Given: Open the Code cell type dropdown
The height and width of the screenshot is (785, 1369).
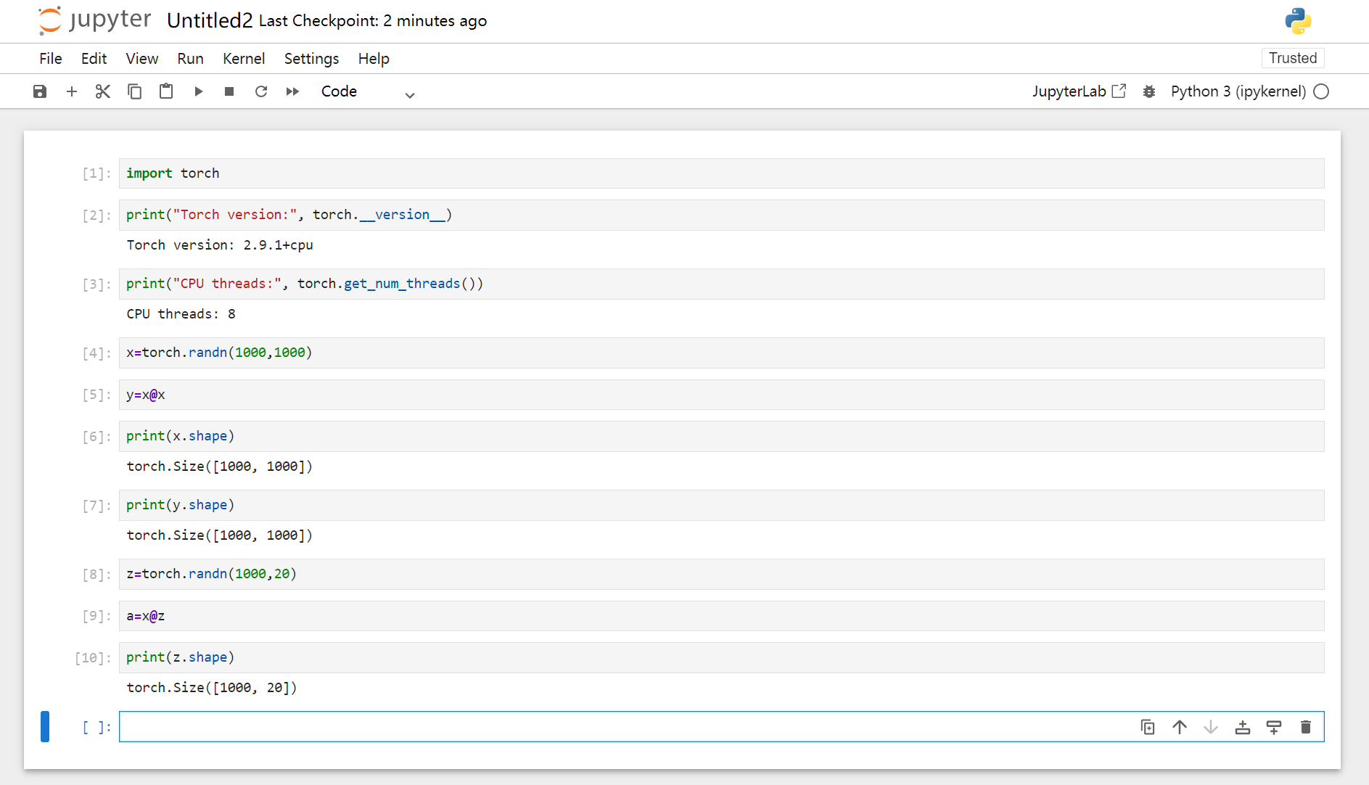Looking at the screenshot, I should click(x=368, y=92).
